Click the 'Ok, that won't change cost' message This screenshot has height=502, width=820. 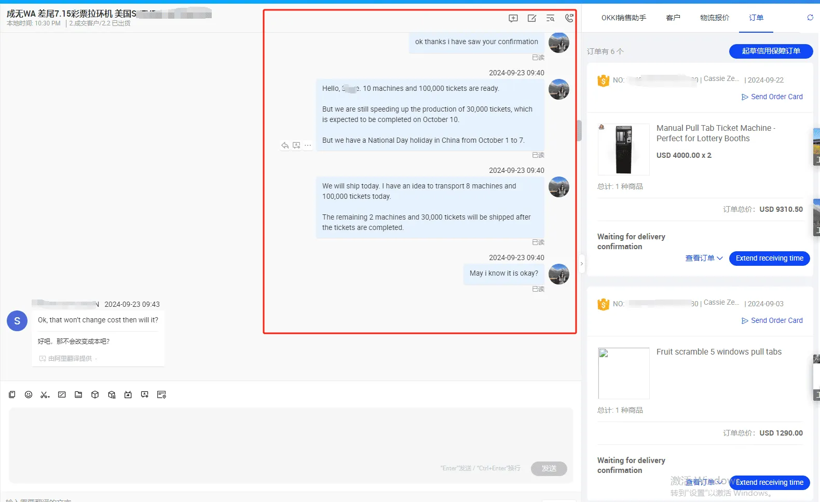pos(98,320)
